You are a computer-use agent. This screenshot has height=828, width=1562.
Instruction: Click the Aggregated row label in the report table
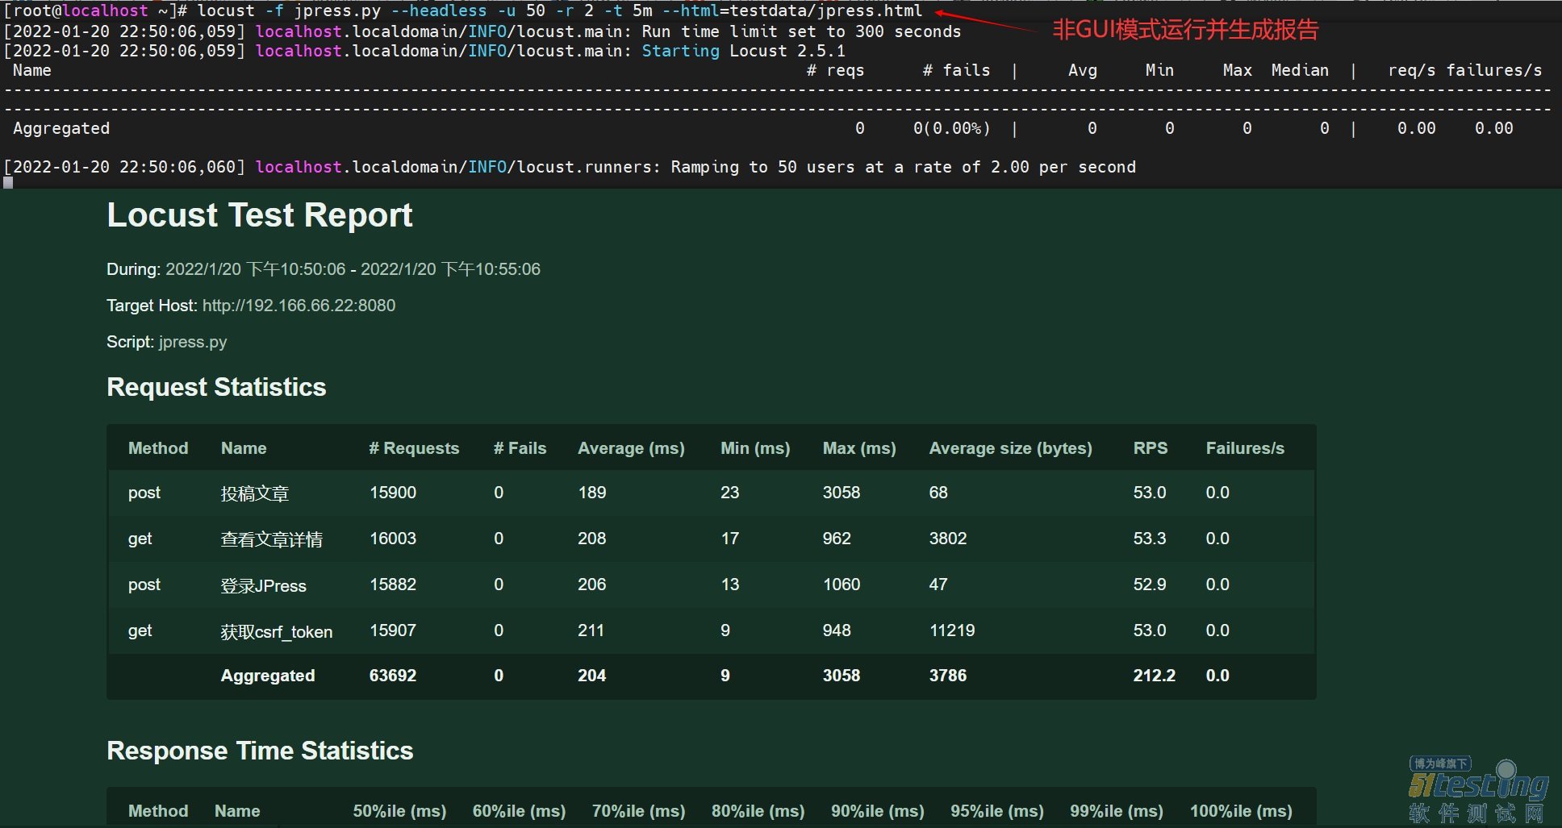point(268,676)
